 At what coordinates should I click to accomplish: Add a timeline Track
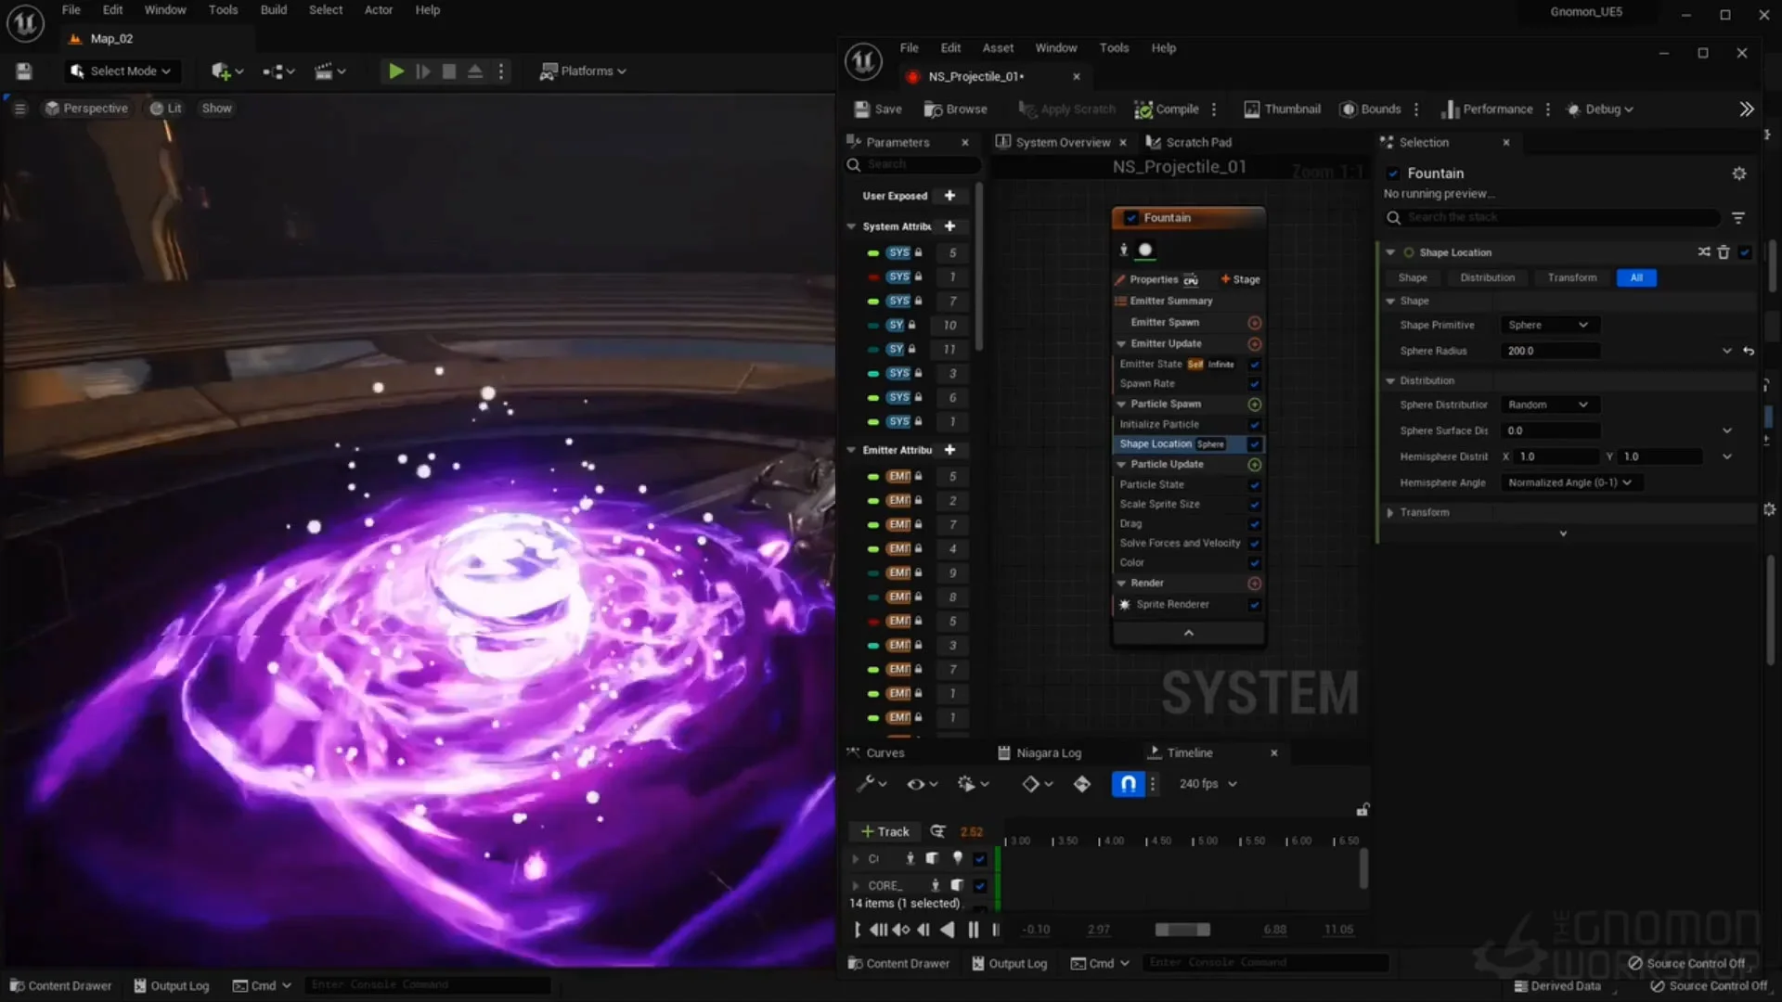[x=885, y=832]
